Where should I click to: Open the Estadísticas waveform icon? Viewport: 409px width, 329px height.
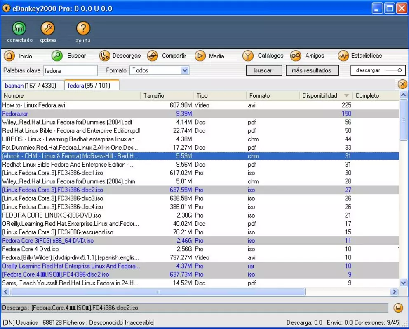tap(343, 56)
